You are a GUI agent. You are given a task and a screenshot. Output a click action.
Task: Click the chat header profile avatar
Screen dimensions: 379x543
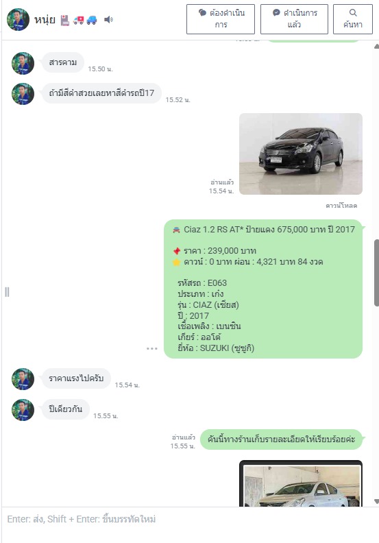(18, 19)
